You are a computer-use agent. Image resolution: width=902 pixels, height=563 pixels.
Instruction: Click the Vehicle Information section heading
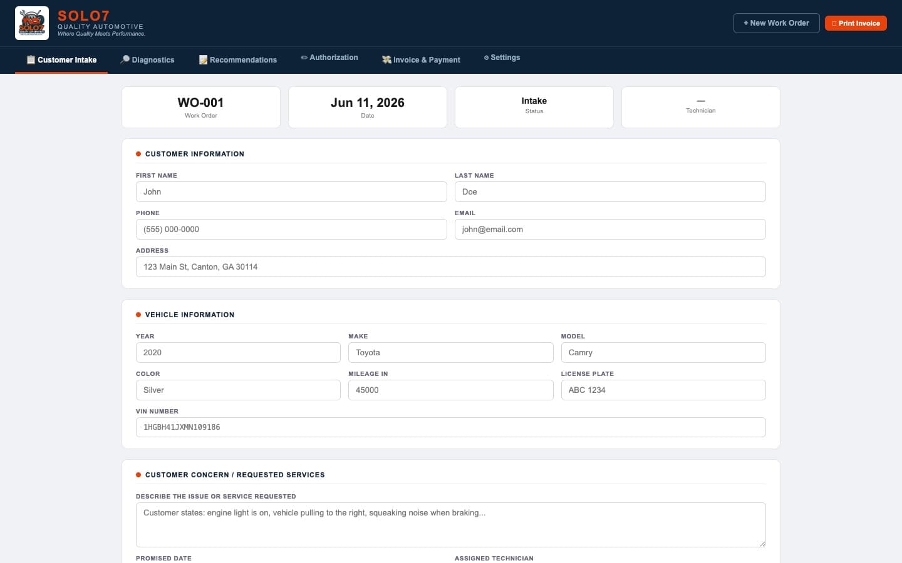tap(190, 315)
